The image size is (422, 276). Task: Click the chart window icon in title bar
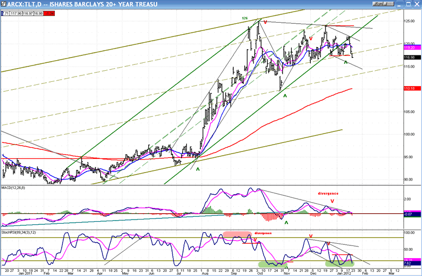(3, 4)
